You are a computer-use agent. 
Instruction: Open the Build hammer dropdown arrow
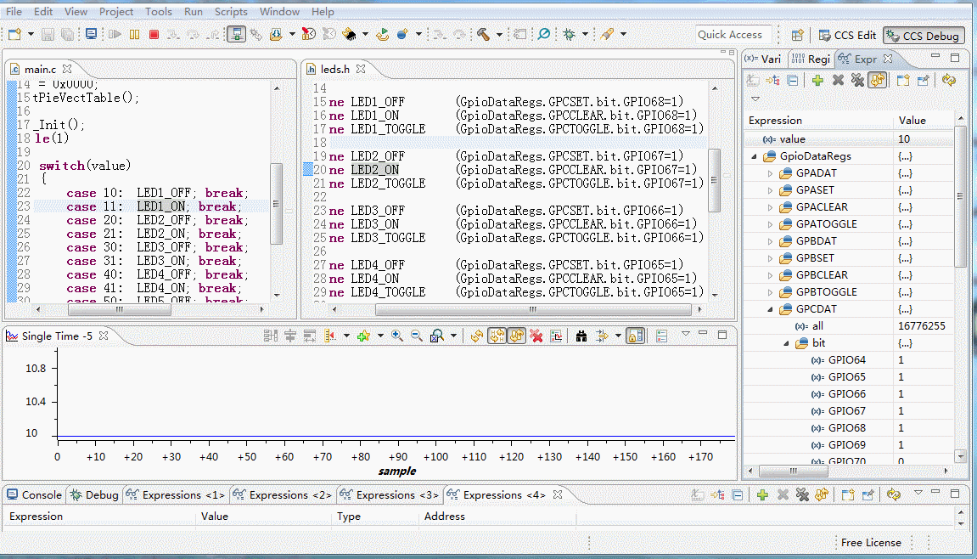click(499, 34)
